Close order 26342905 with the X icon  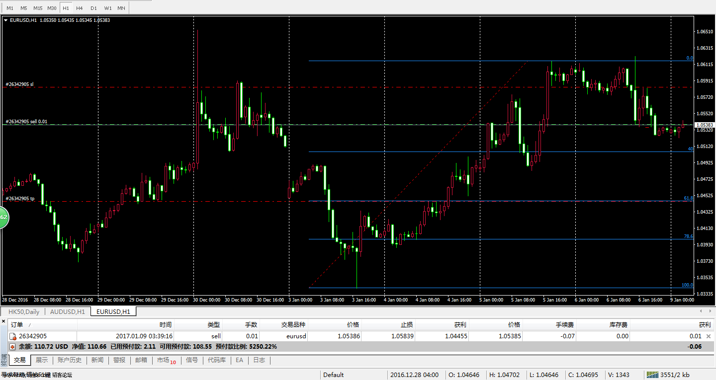709,336
